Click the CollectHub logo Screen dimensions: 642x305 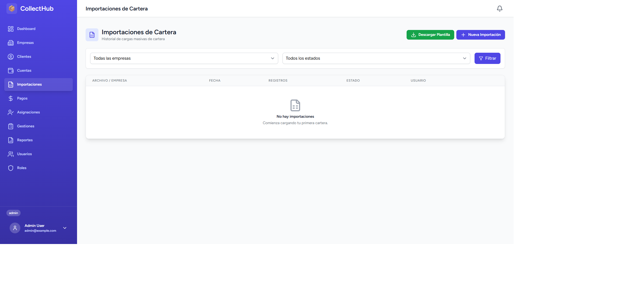(x=29, y=9)
